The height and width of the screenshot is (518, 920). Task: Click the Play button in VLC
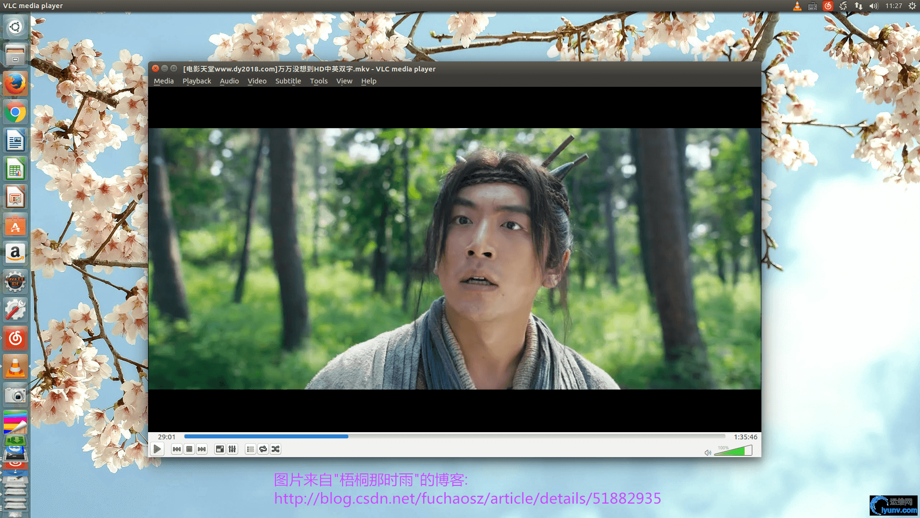pyautogui.click(x=157, y=449)
